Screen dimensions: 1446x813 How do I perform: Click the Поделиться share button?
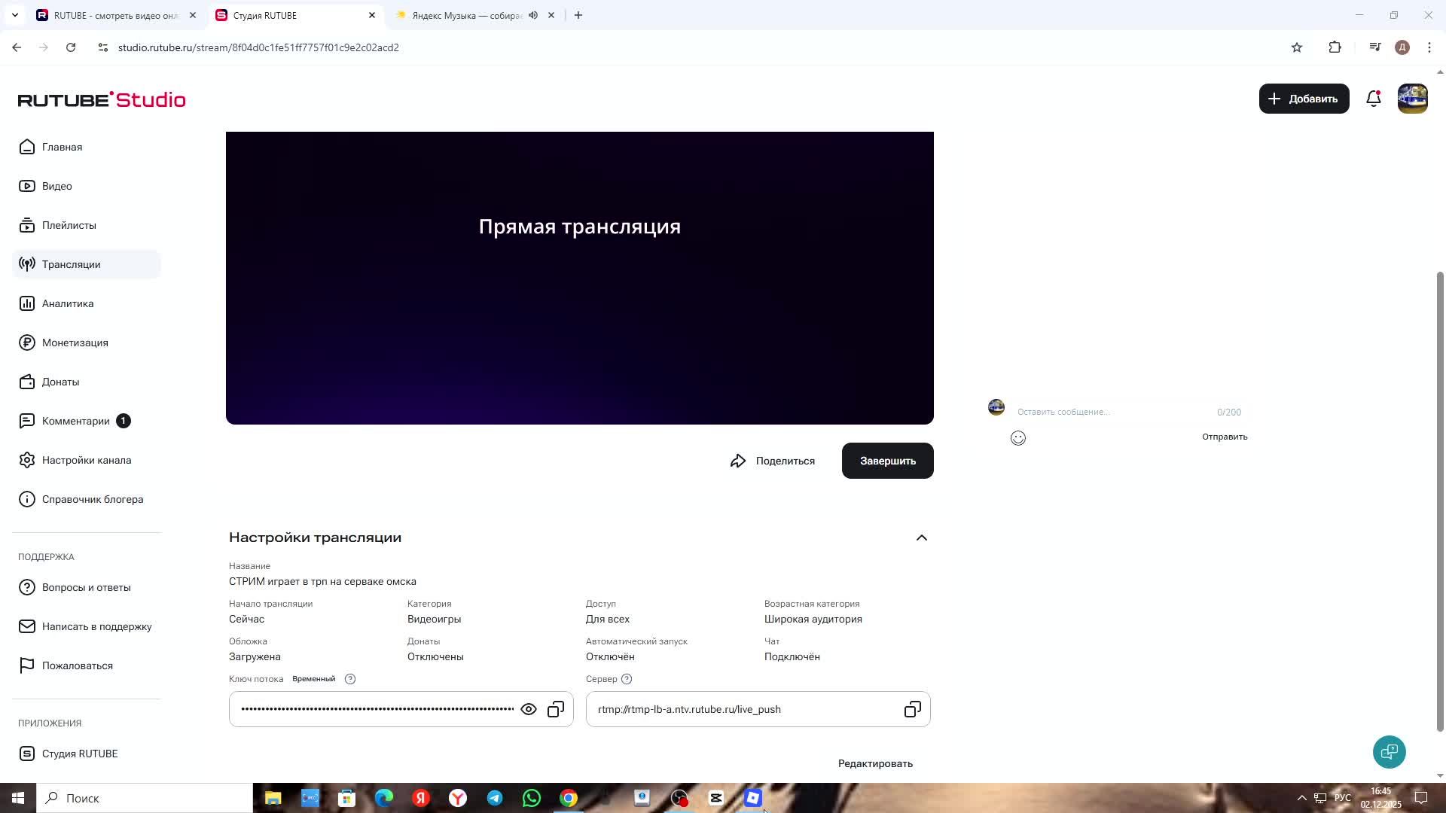(773, 461)
